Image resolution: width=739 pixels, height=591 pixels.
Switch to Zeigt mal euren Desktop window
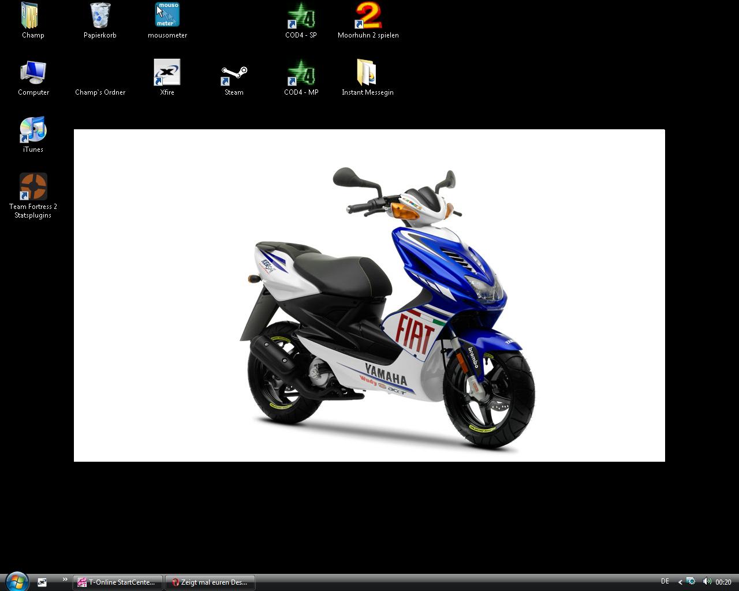coord(210,582)
